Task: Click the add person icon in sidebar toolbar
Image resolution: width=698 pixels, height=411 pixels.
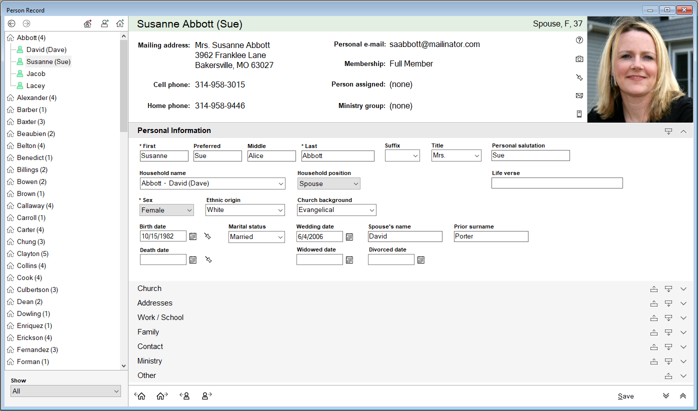Action: click(104, 23)
